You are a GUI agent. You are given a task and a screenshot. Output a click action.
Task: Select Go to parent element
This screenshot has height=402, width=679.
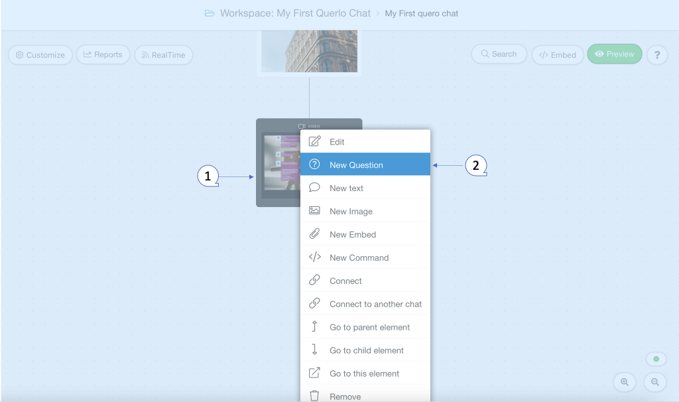coord(365,326)
